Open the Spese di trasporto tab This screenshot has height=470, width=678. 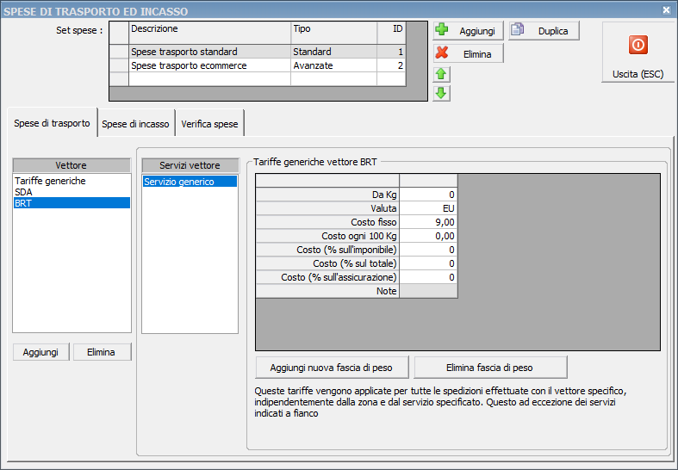[x=52, y=123]
